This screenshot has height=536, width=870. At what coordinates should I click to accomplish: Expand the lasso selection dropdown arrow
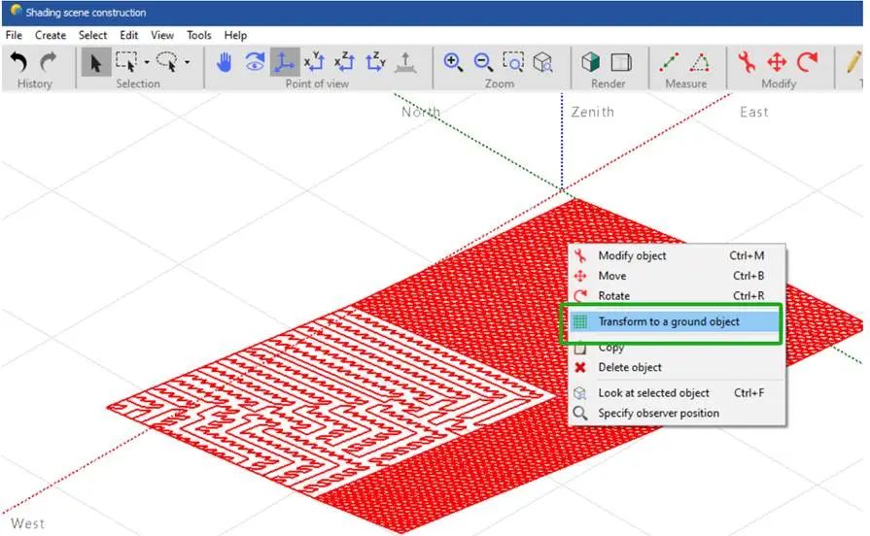(x=187, y=62)
